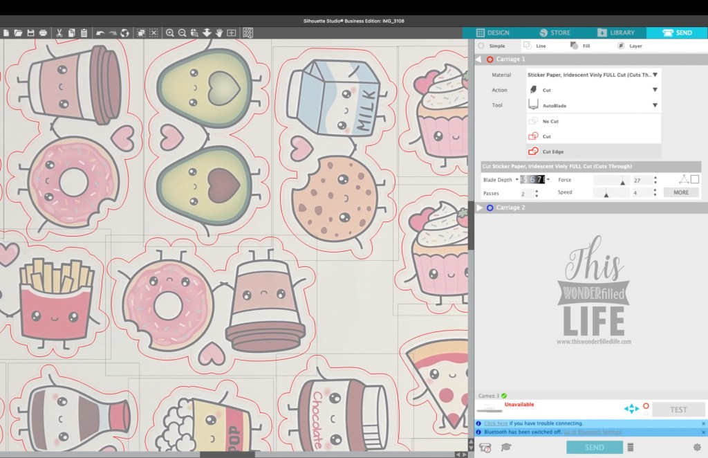Image resolution: width=708 pixels, height=458 pixels.
Task: Adjust the Force slider
Action: [x=622, y=181]
